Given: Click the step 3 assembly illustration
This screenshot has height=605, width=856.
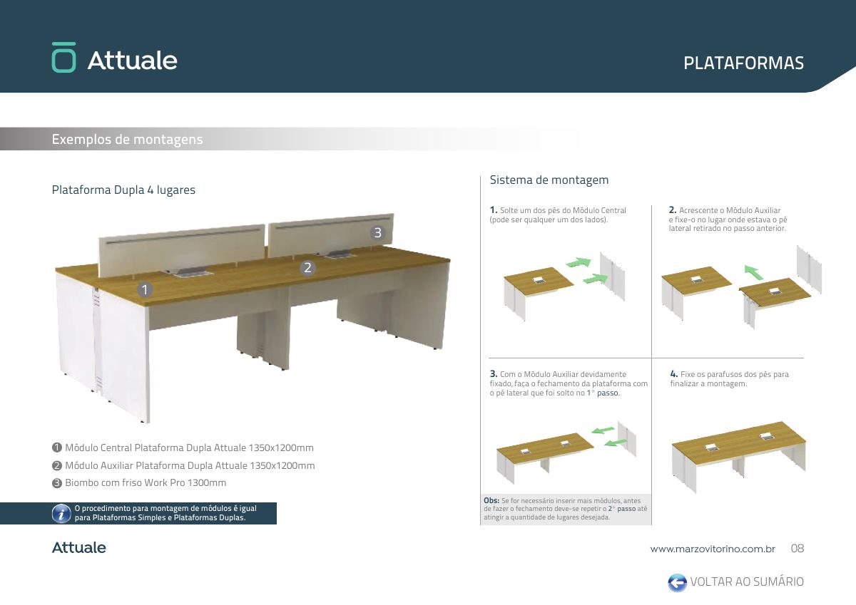Looking at the screenshot, I should pos(565,452).
